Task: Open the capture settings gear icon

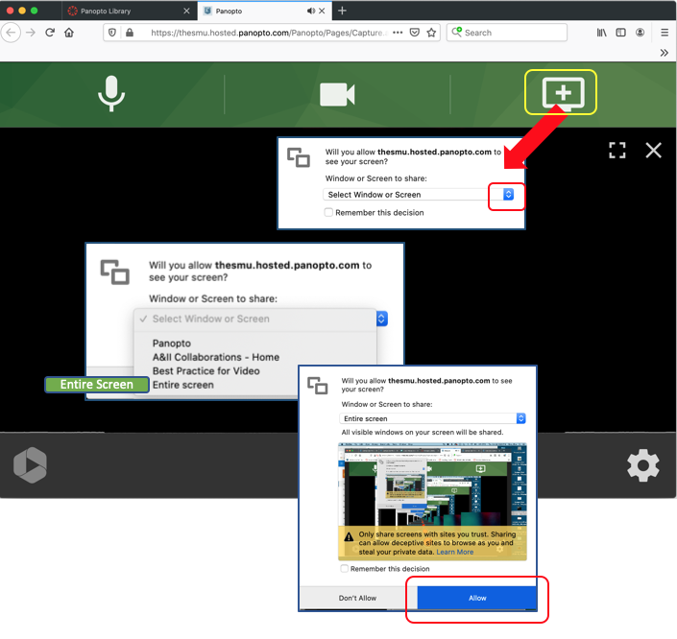Action: point(642,465)
